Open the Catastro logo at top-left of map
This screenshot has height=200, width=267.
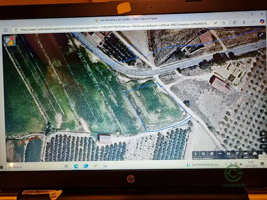point(9,40)
